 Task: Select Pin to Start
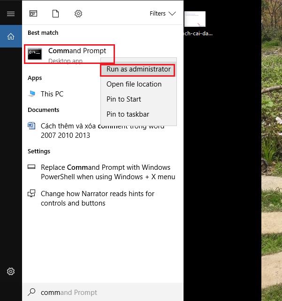[123, 99]
